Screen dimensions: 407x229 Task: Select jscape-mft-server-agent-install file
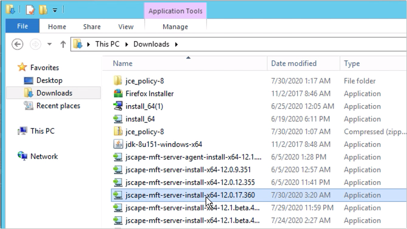[193, 157]
